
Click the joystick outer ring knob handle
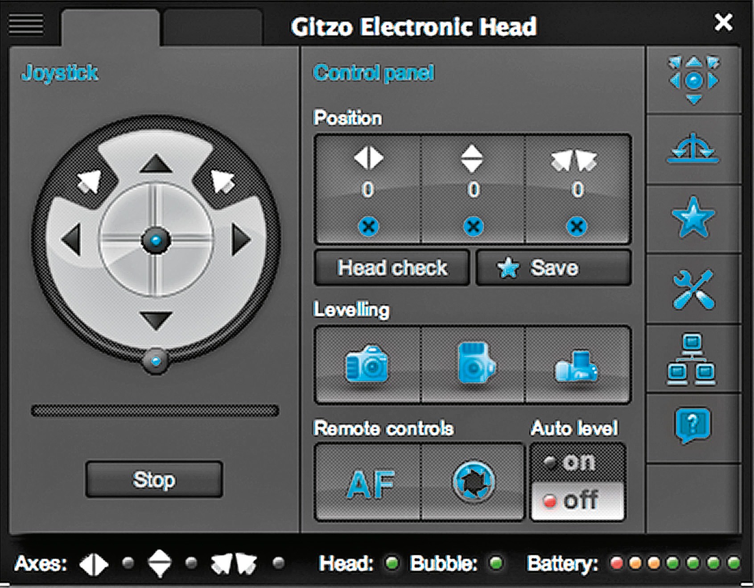click(x=156, y=361)
